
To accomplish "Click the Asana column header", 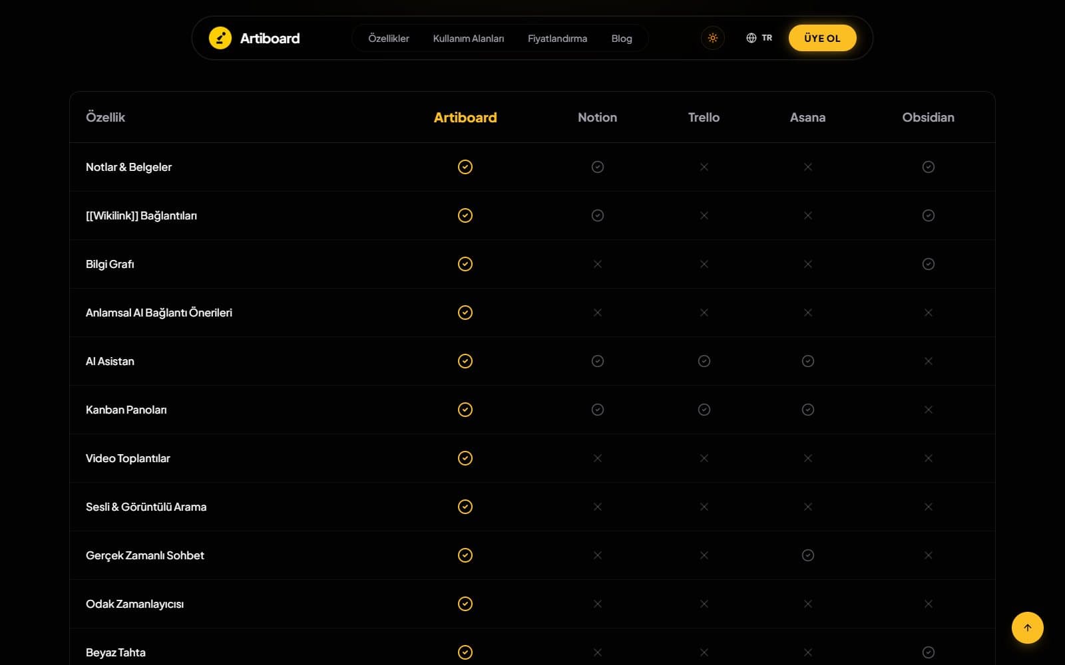I will (808, 117).
